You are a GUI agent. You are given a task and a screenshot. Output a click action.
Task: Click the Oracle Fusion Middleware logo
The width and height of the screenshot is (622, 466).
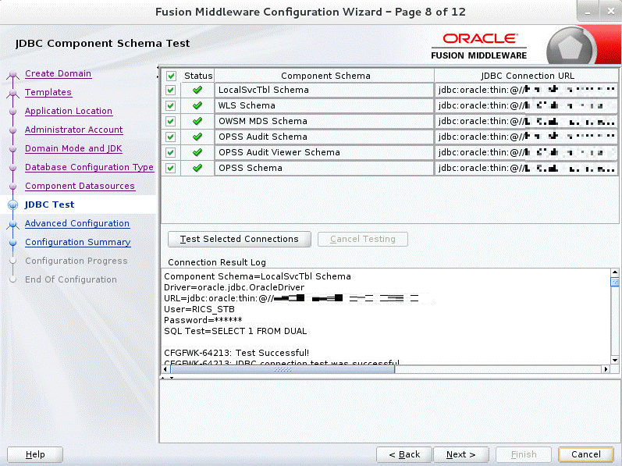[x=479, y=46]
